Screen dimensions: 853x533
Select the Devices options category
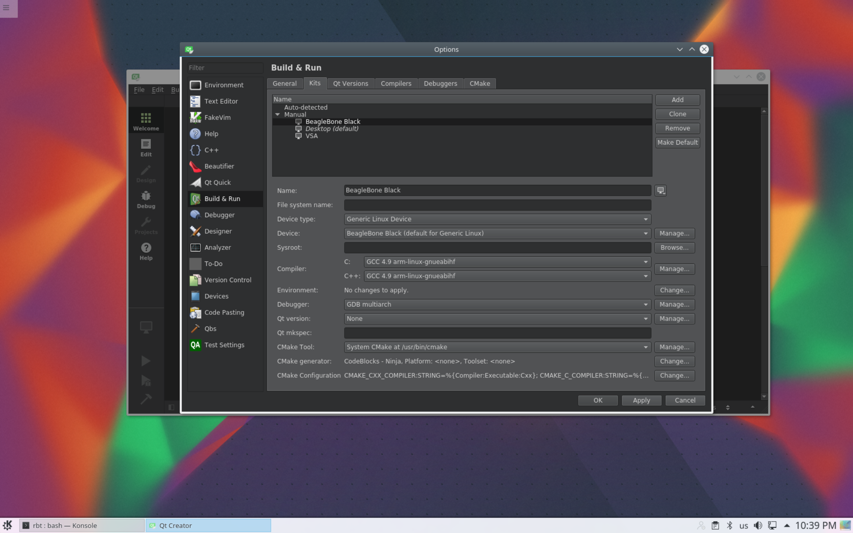click(x=225, y=296)
